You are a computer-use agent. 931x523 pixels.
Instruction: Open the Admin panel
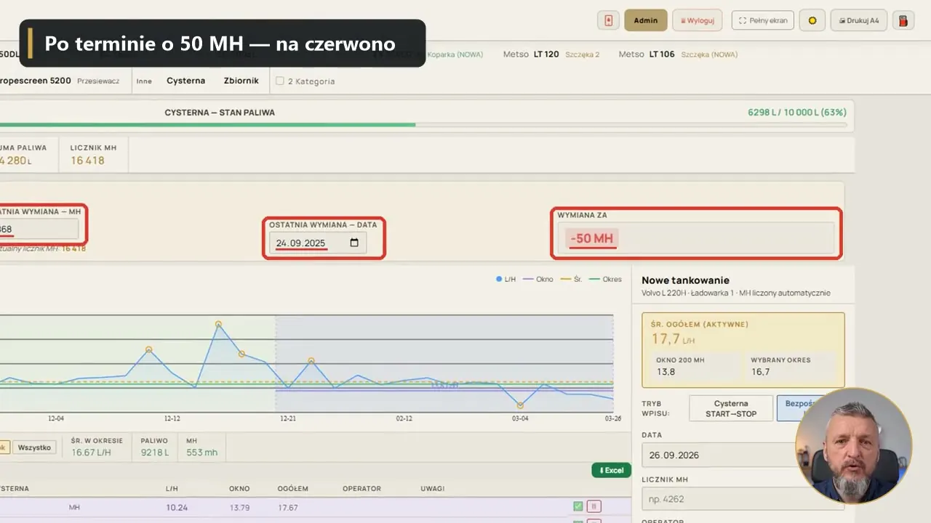[x=646, y=20]
